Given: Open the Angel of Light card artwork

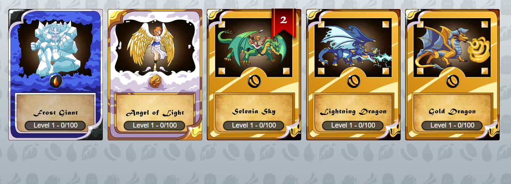Looking at the screenshot, I should click(155, 47).
